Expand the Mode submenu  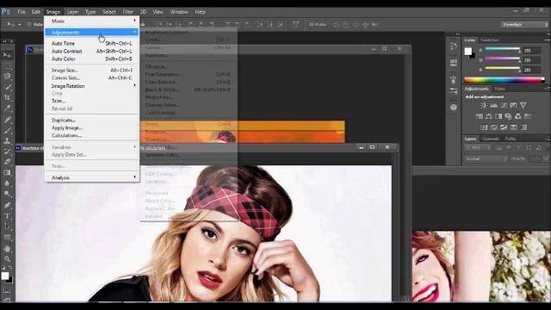[x=92, y=21]
